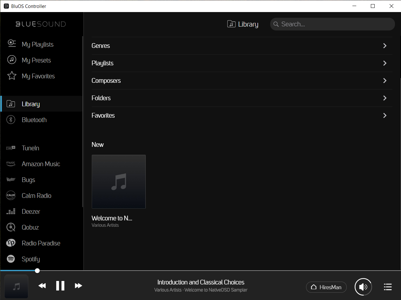
Task: Open Spotify from the sidebar
Action: pyautogui.click(x=30, y=259)
